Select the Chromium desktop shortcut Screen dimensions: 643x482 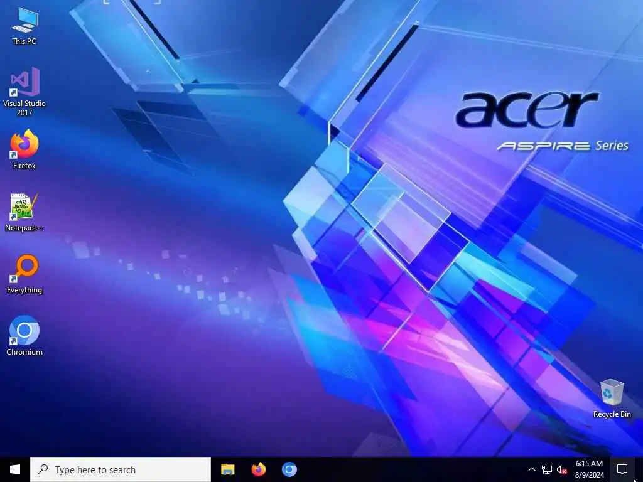(x=24, y=336)
